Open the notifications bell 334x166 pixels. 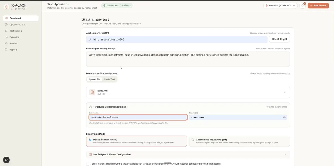[303, 6]
